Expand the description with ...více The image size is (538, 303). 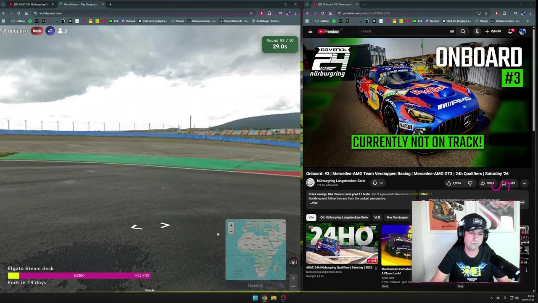click(x=314, y=203)
